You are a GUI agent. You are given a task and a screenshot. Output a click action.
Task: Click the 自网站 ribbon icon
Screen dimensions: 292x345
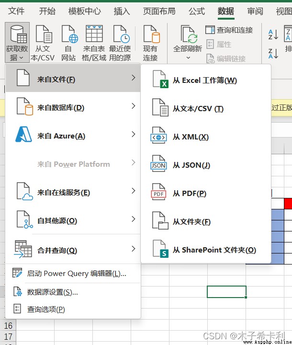pos(68,43)
